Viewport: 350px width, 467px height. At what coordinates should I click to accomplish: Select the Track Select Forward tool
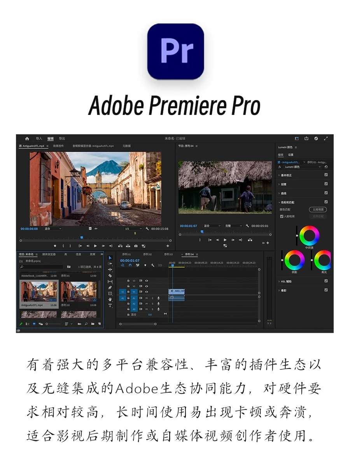click(x=110, y=263)
